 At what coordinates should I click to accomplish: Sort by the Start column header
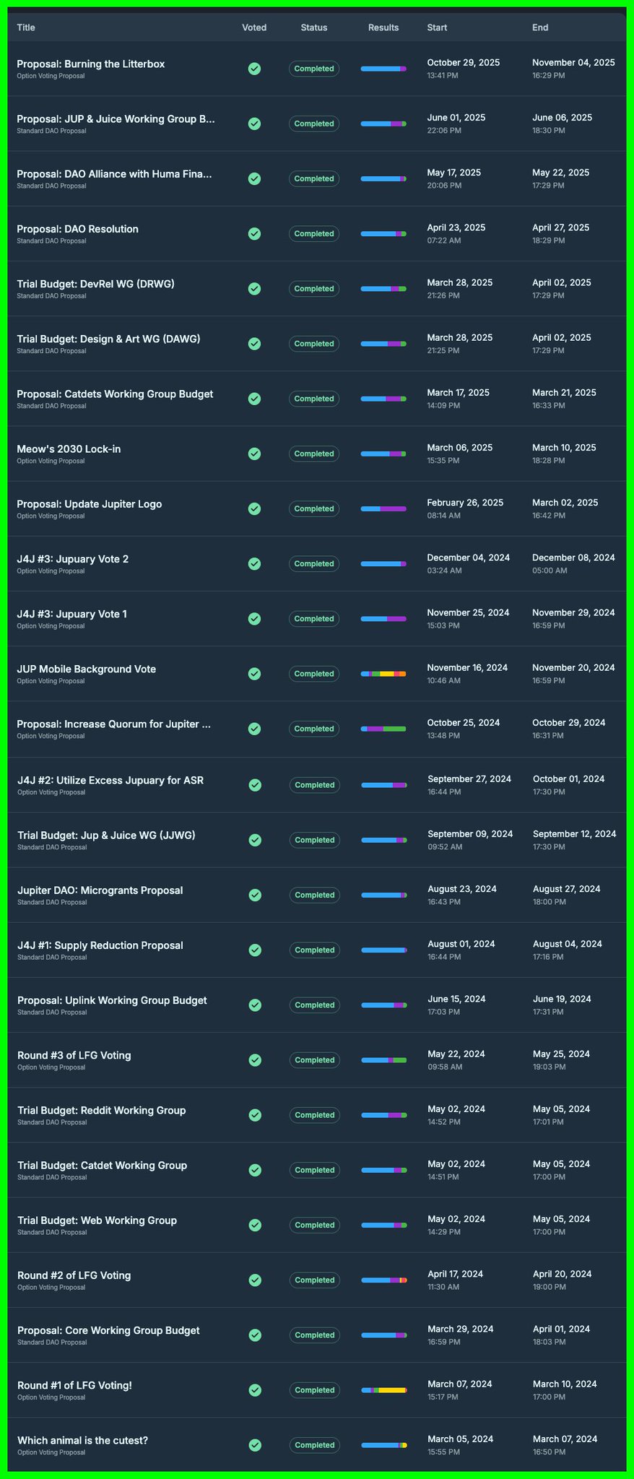437,27
